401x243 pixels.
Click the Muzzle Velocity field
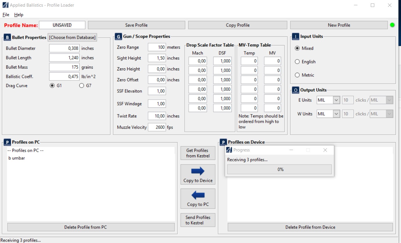(157, 127)
